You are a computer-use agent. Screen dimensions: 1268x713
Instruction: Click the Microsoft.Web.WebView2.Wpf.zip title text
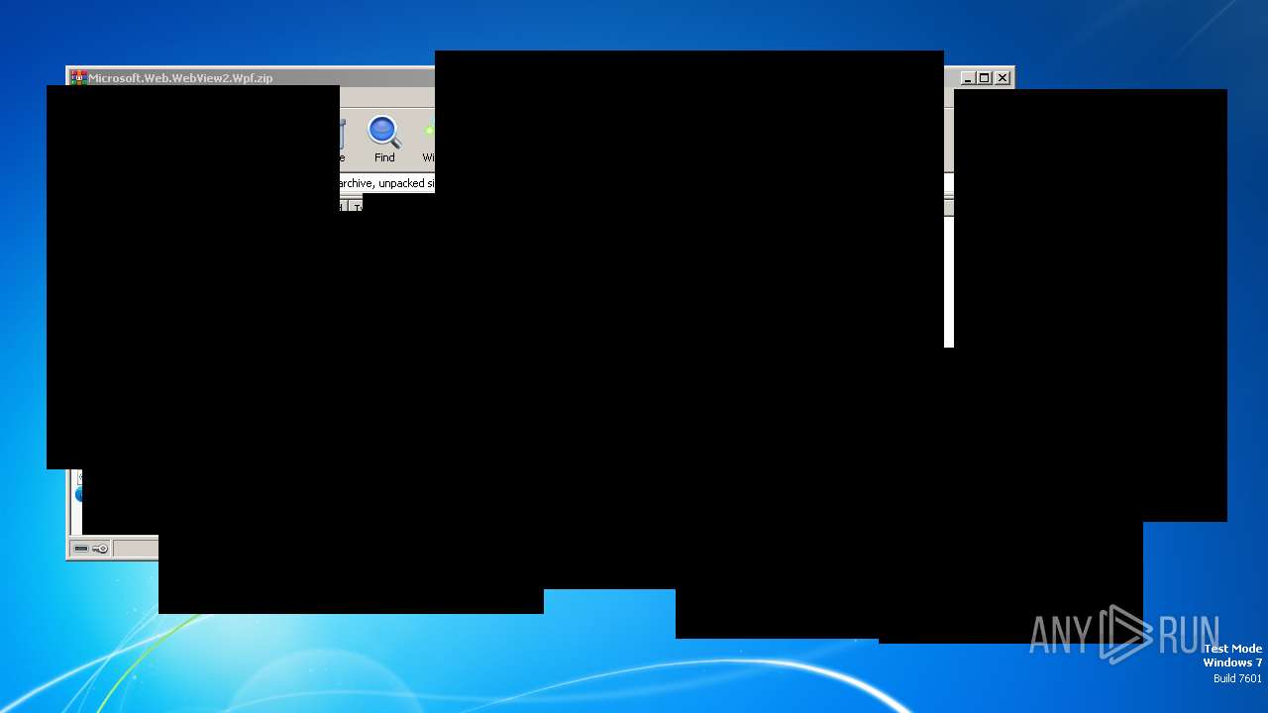(x=180, y=78)
